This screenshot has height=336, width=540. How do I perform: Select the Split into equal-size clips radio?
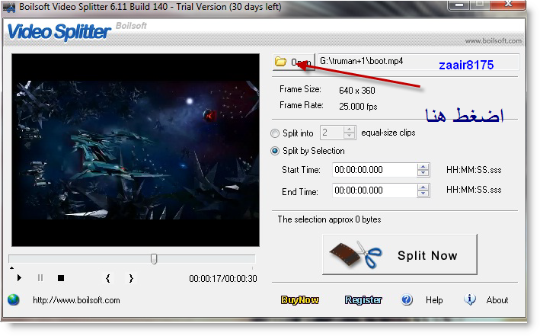tap(275, 133)
